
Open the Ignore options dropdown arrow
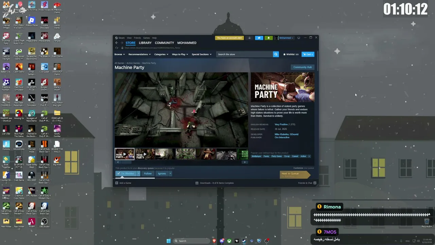pos(170,174)
